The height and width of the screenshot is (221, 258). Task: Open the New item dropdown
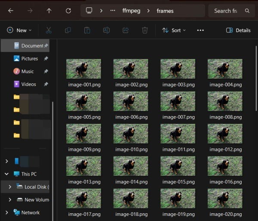click(x=19, y=30)
